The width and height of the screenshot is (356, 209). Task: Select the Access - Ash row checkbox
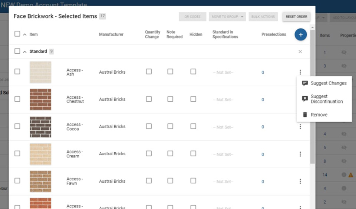(17, 72)
